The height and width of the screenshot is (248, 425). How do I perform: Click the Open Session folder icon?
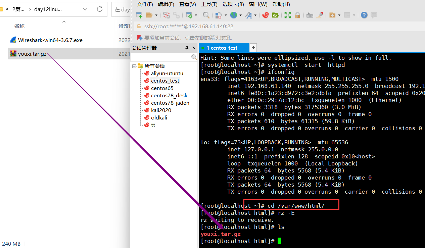(149, 15)
